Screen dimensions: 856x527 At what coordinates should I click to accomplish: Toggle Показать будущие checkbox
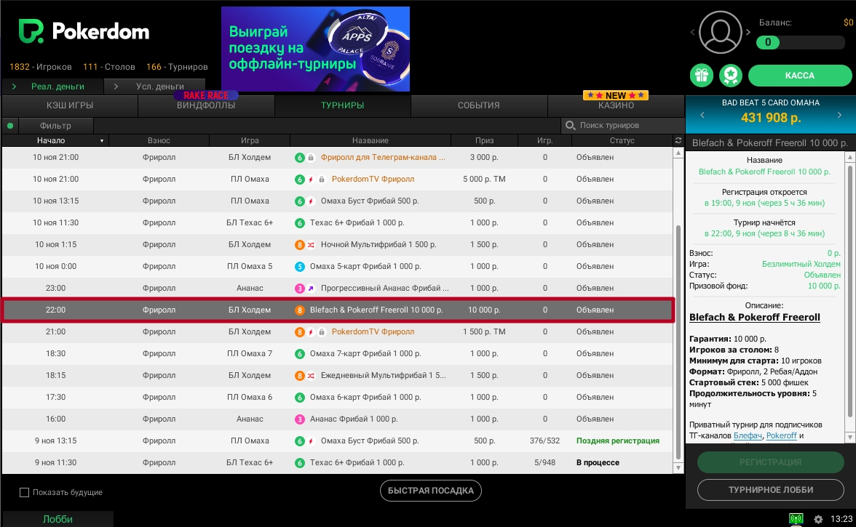24,492
